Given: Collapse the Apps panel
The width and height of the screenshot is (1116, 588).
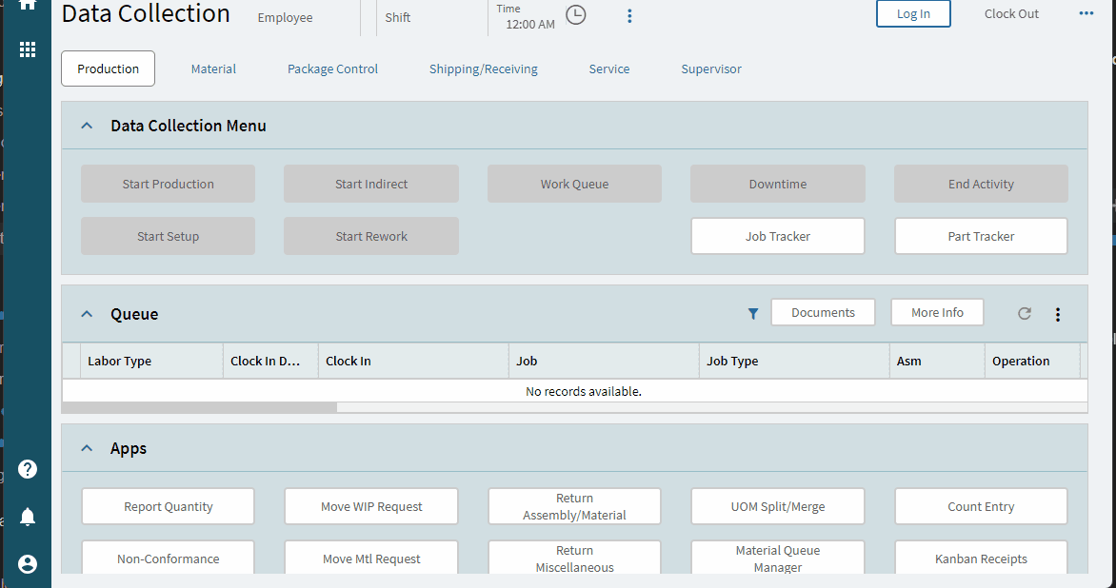Looking at the screenshot, I should (87, 449).
